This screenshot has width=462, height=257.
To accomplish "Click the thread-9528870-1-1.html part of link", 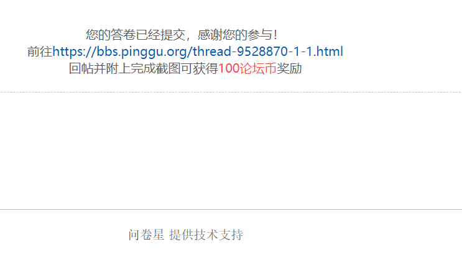I will click(268, 52).
